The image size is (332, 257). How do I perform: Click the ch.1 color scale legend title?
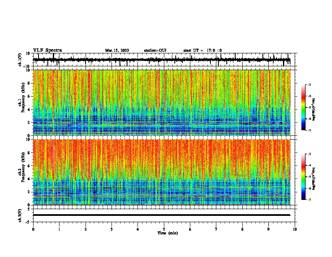314,110
